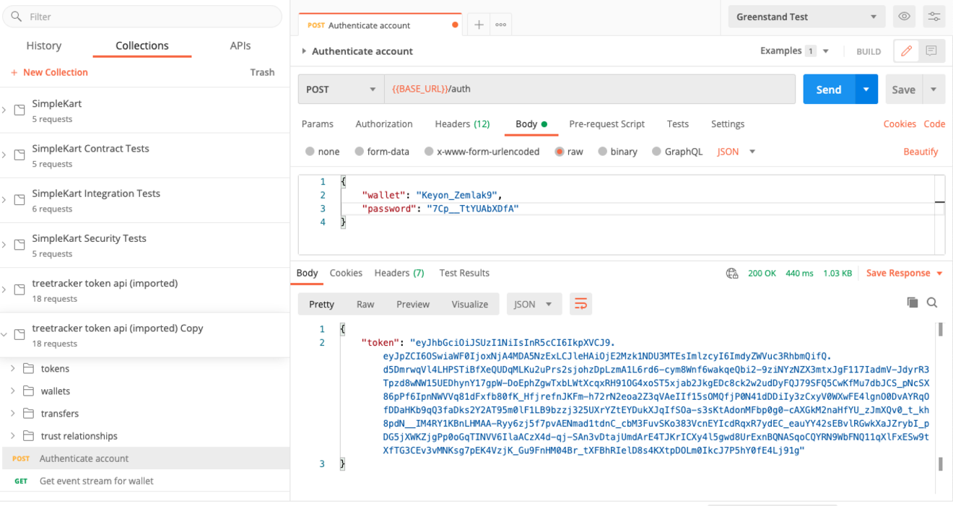Switch to the History tab
The height and width of the screenshot is (506, 953).
coord(44,45)
